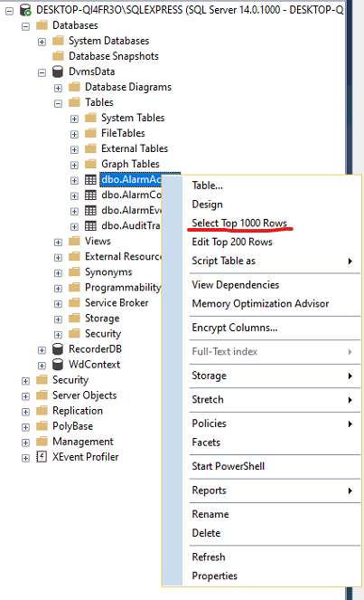Image resolution: width=364 pixels, height=600 pixels.
Task: Select the External Resources tree label
Action: [123, 256]
